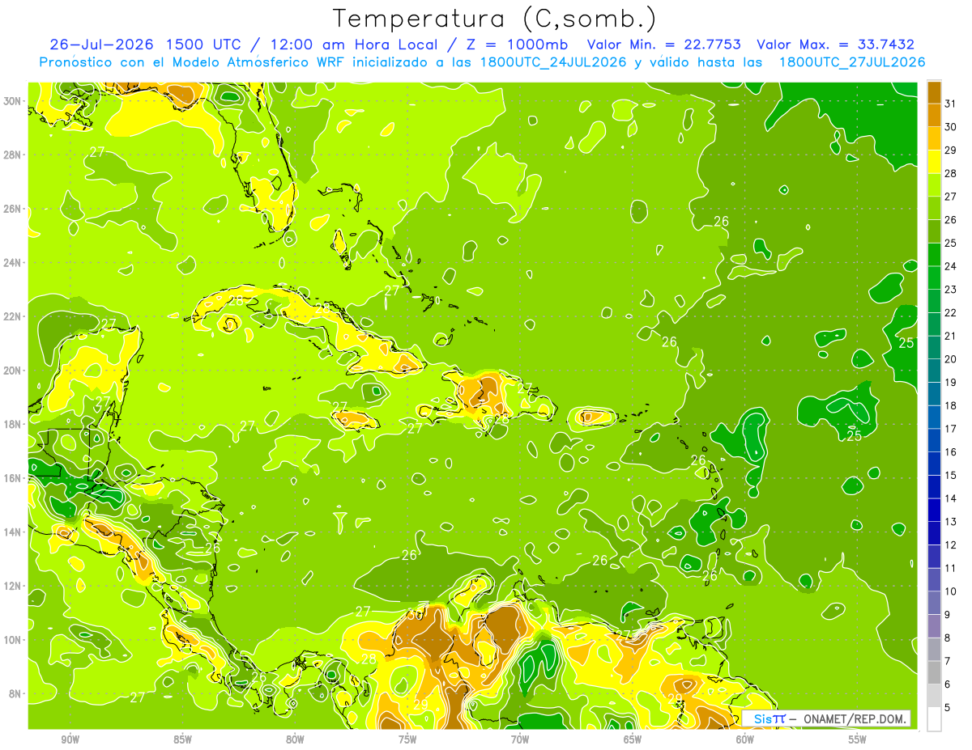Click the '12N' latitude axis label

tap(13, 586)
